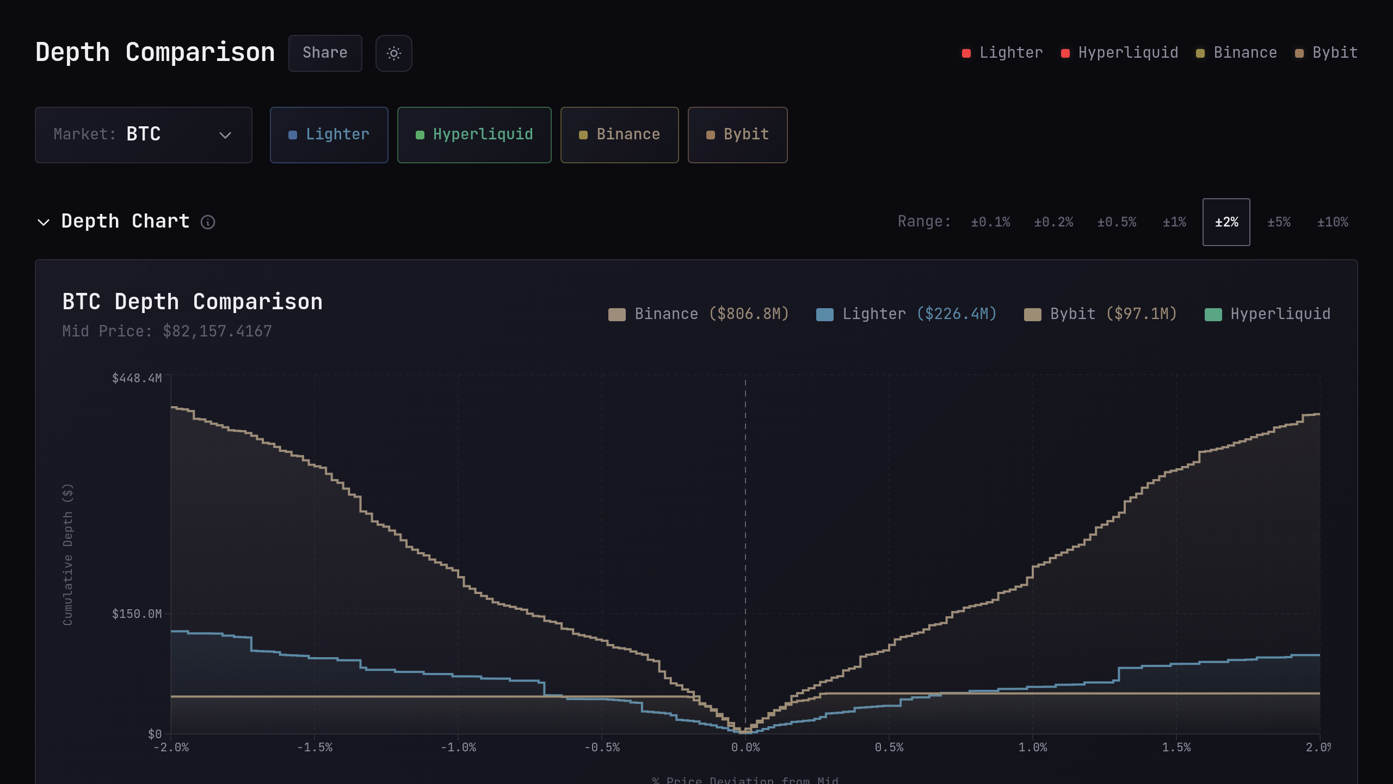Image resolution: width=1393 pixels, height=784 pixels.
Task: Click the Depth Chart info icon
Action: pos(208,222)
